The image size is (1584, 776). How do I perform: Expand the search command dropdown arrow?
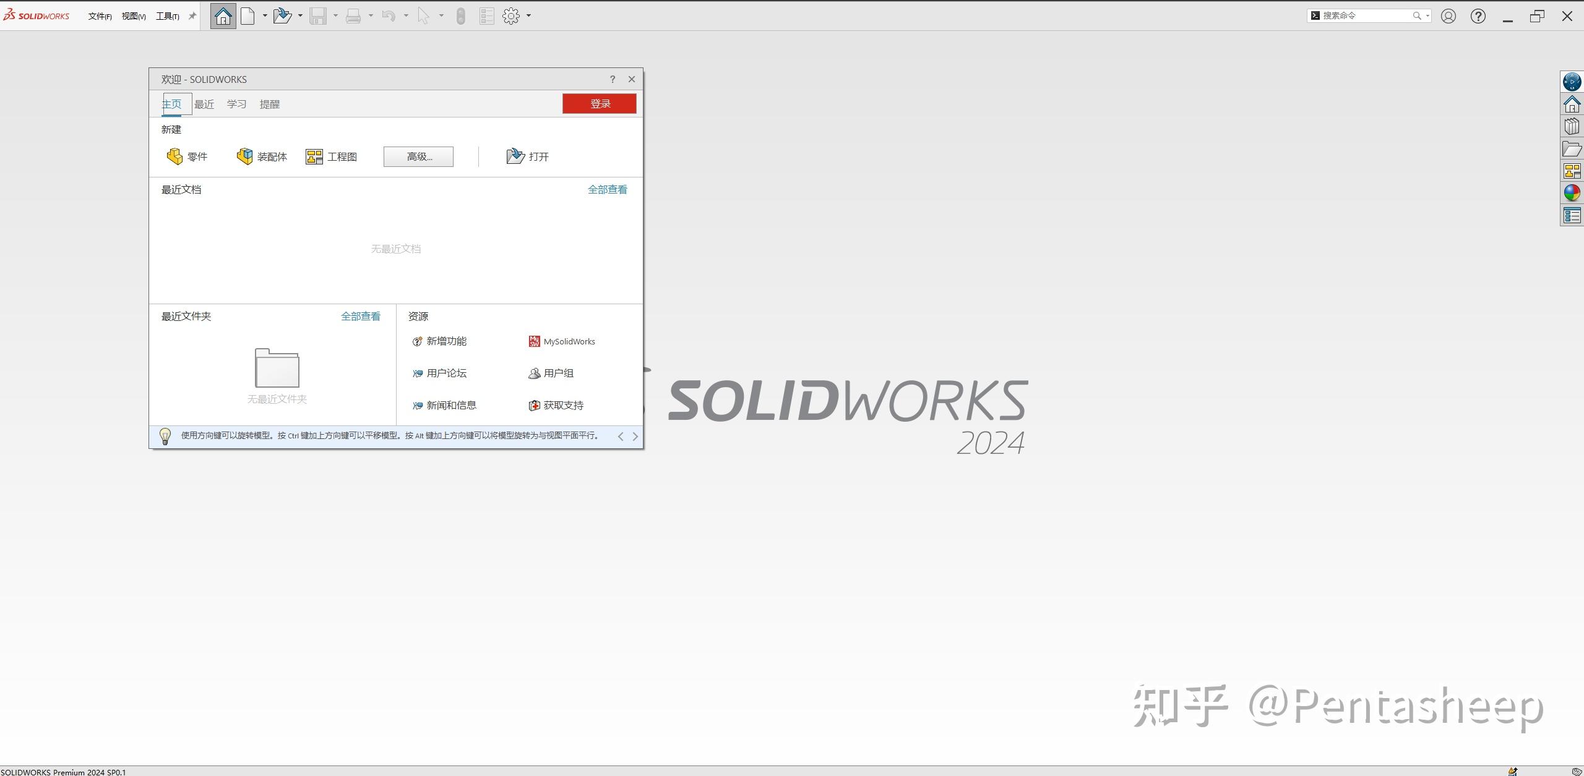[x=1427, y=16]
